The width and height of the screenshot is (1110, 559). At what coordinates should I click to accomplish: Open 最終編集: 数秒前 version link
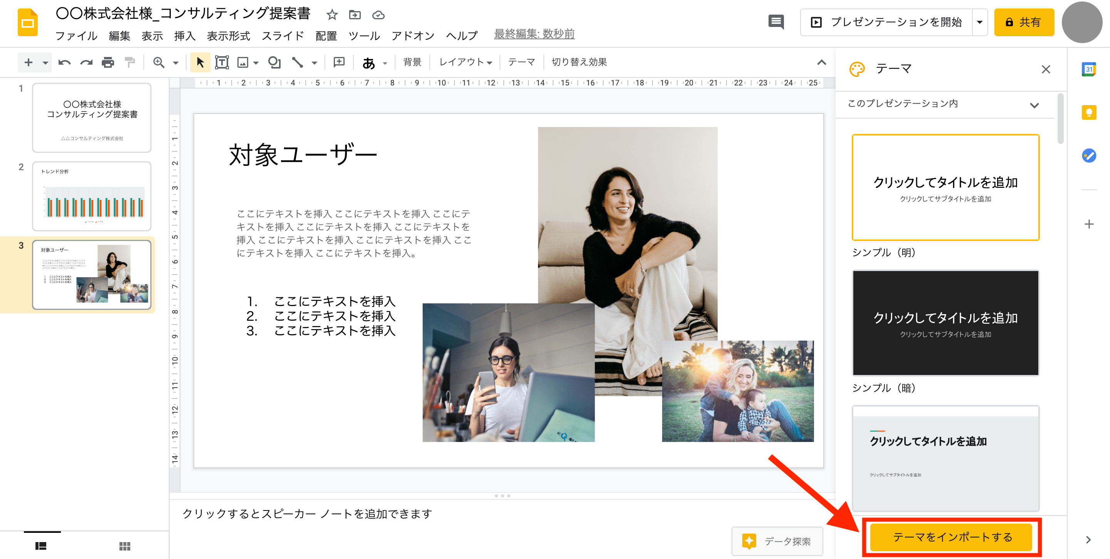[534, 34]
